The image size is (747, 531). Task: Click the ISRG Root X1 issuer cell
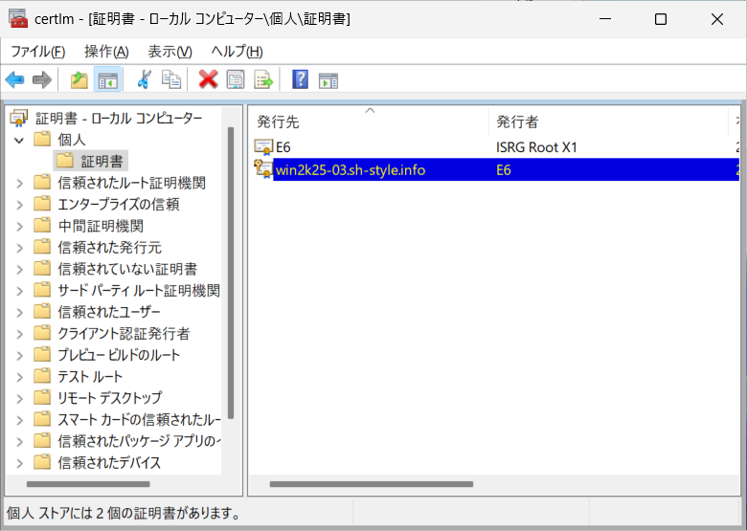pyautogui.click(x=536, y=147)
